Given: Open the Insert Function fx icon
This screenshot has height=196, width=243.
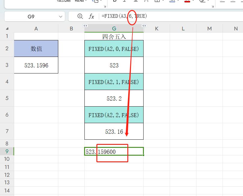Looking at the screenshot, I should 91,16.
